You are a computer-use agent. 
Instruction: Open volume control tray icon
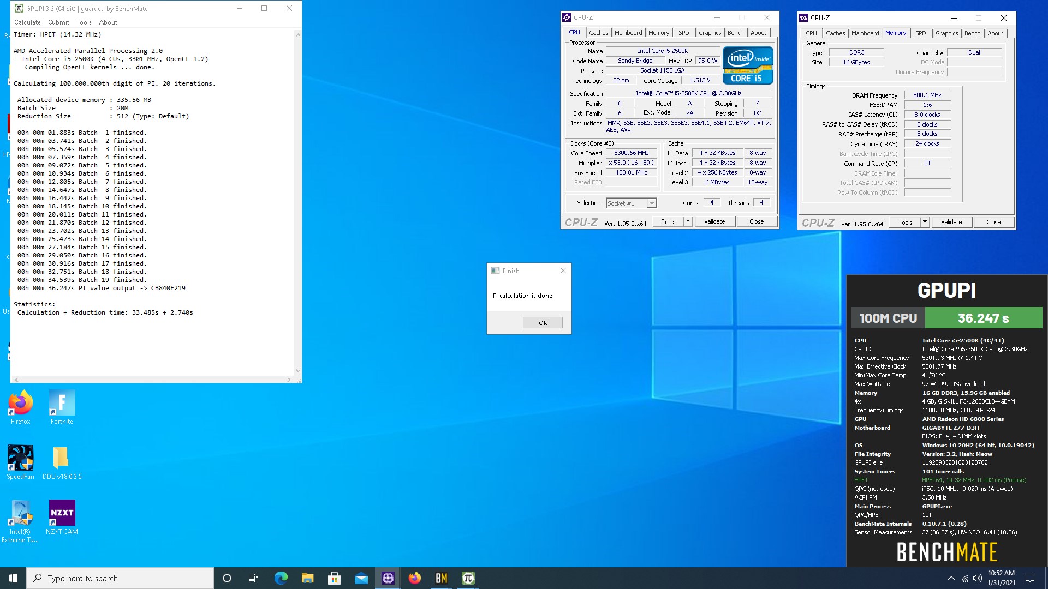tap(977, 578)
